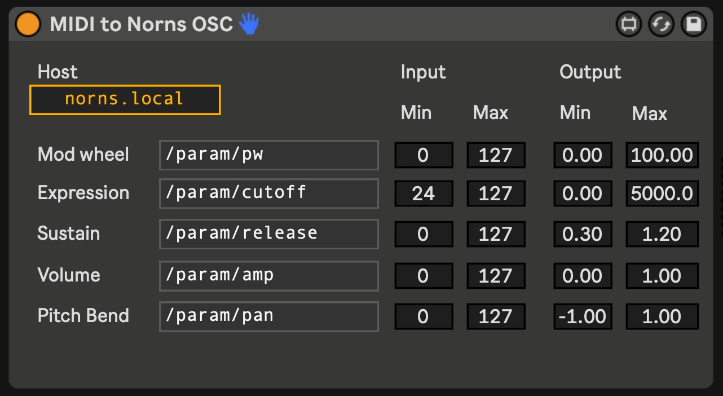Click the hot-swap preset circular arrows icon
This screenshot has width=723, height=396.
tap(661, 25)
